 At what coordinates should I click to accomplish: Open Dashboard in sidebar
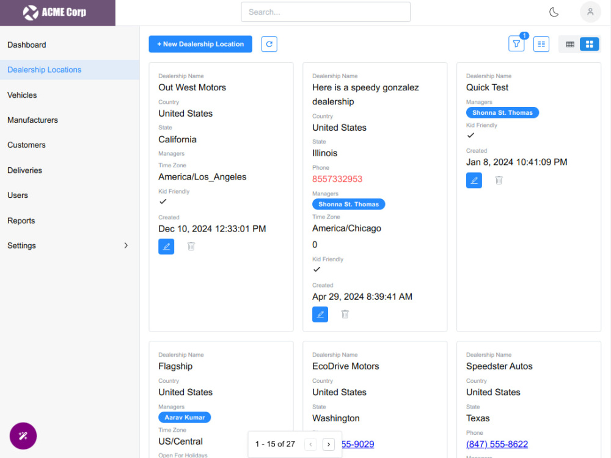pos(70,45)
